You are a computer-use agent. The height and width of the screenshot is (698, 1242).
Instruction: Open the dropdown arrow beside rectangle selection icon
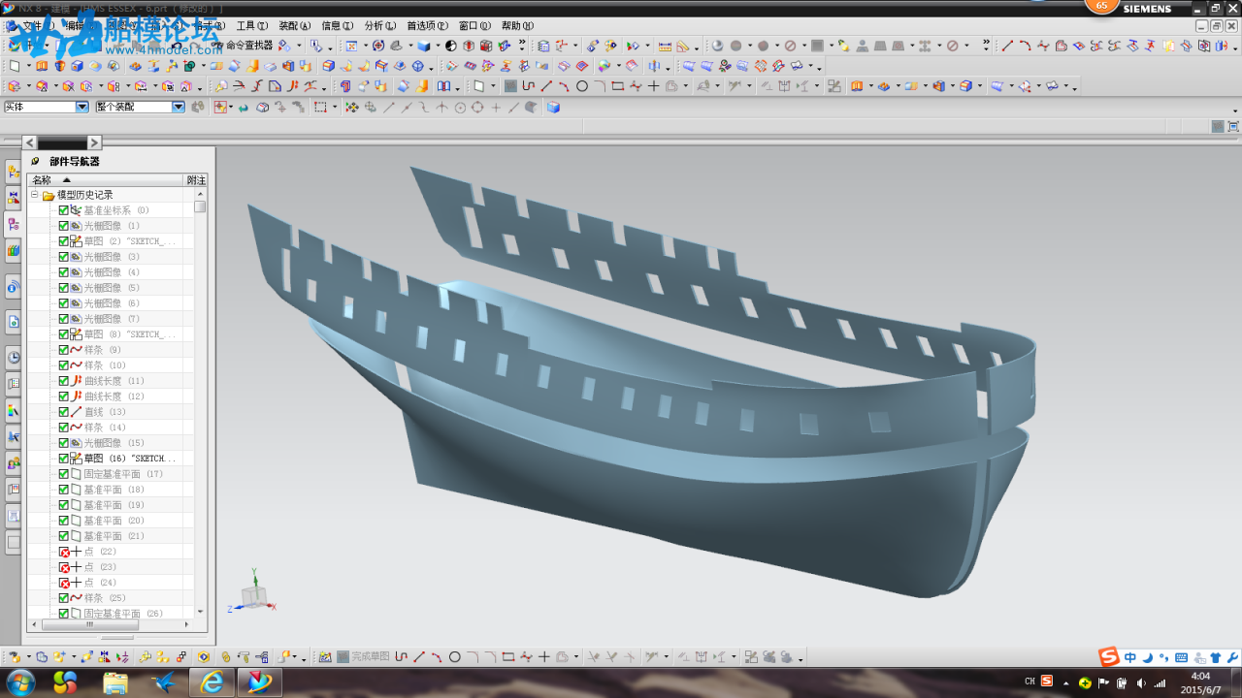[334, 107]
